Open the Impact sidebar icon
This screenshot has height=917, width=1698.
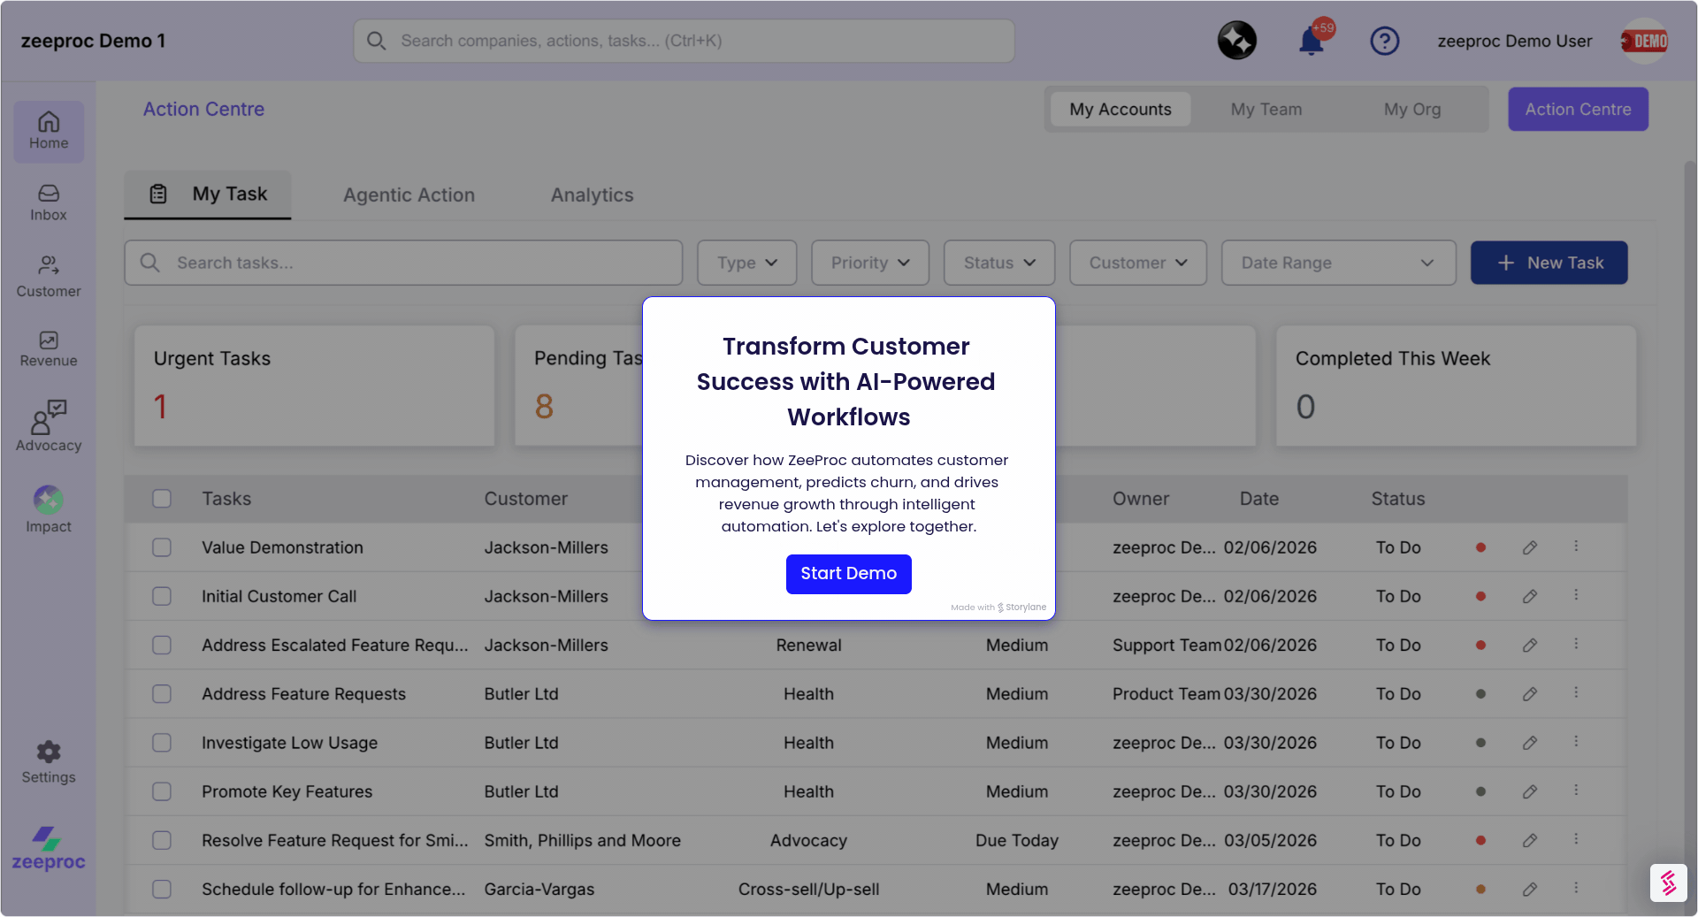[49, 509]
